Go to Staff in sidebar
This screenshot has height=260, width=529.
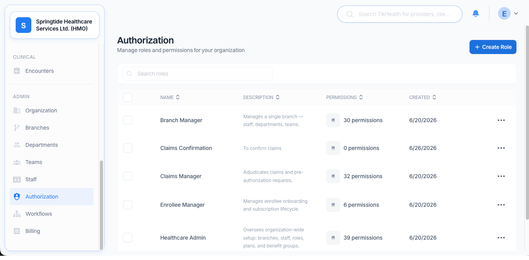[52, 179]
